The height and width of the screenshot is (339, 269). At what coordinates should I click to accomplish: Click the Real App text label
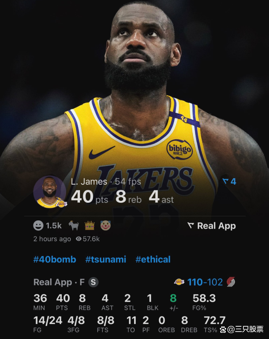tap(216, 226)
